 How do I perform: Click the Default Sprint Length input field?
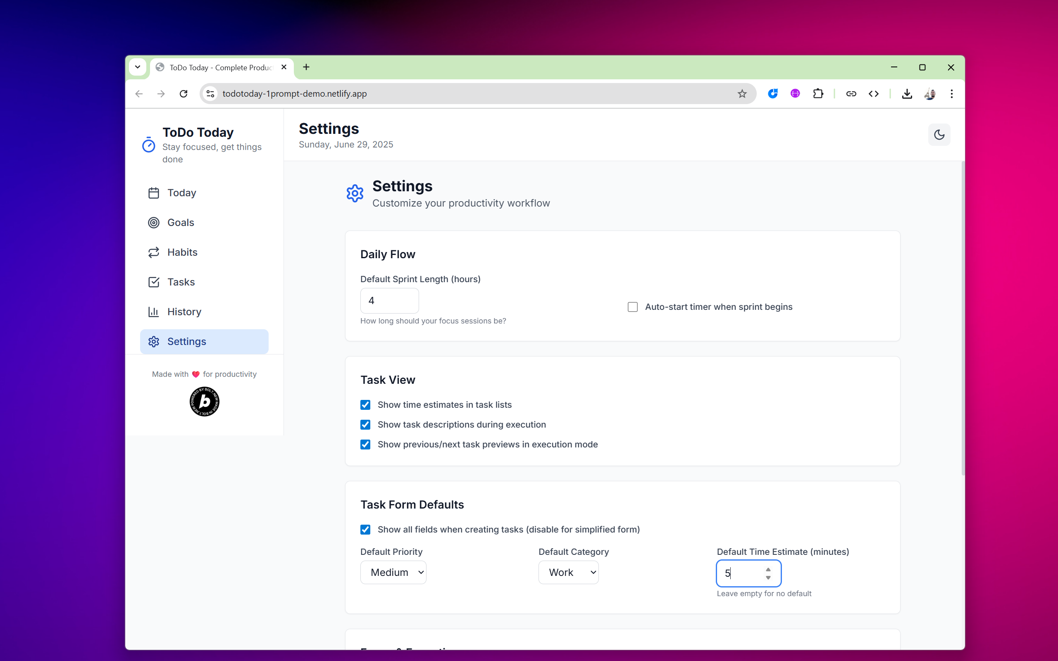coord(389,301)
